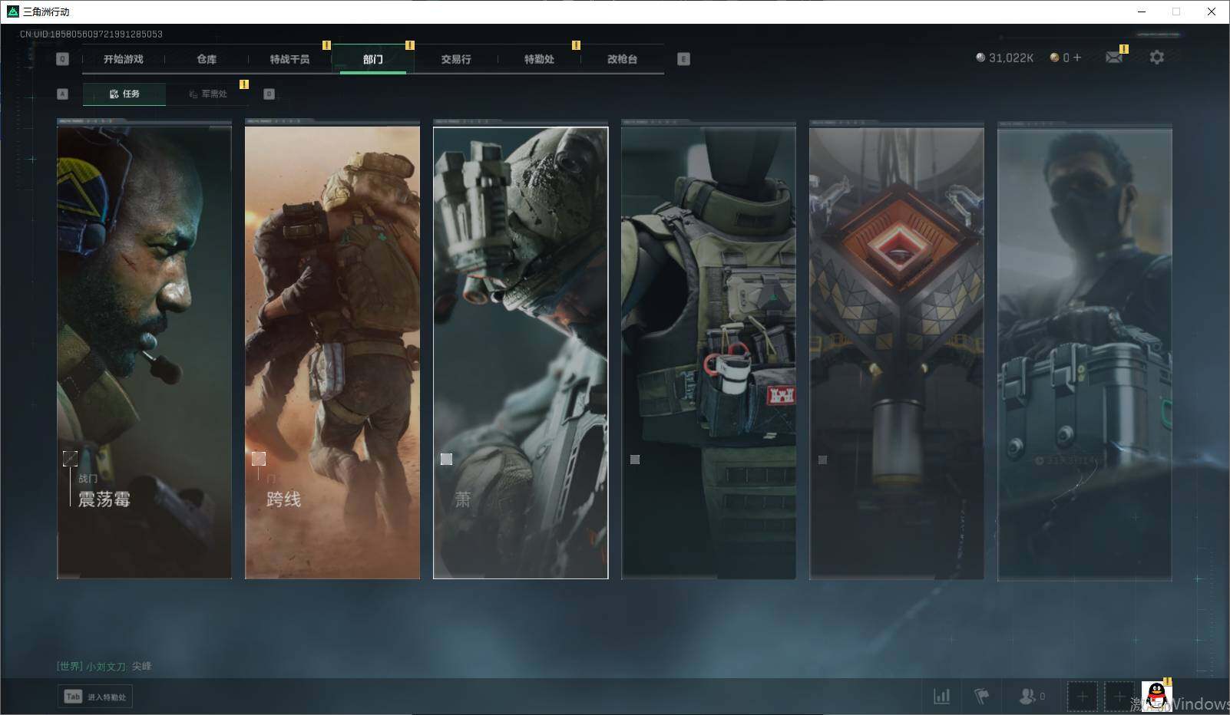The height and width of the screenshot is (715, 1230).
Task: Click the 萧 card status square icon
Action: click(446, 459)
